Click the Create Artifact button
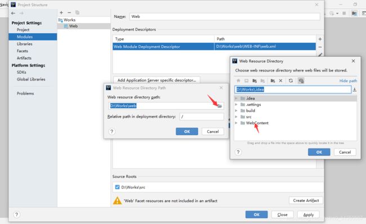Image resolution: width=366 pixels, height=224 pixels. [x=306, y=200]
